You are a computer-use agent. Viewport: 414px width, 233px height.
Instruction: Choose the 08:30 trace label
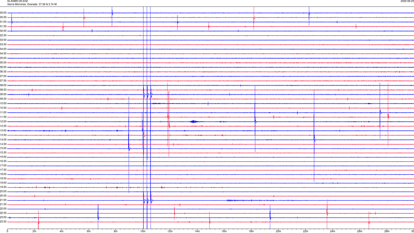pyautogui.click(x=3, y=90)
